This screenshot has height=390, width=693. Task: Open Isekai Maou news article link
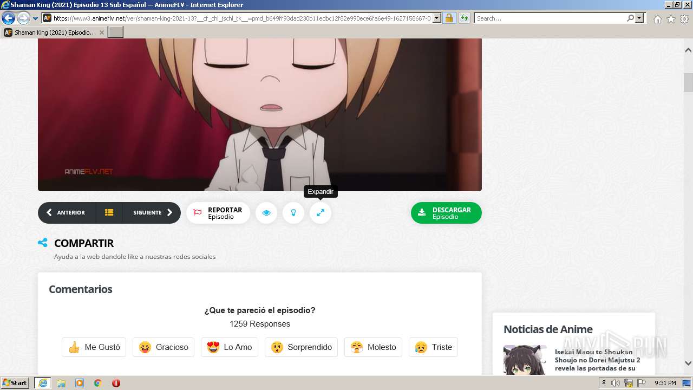[597, 360]
